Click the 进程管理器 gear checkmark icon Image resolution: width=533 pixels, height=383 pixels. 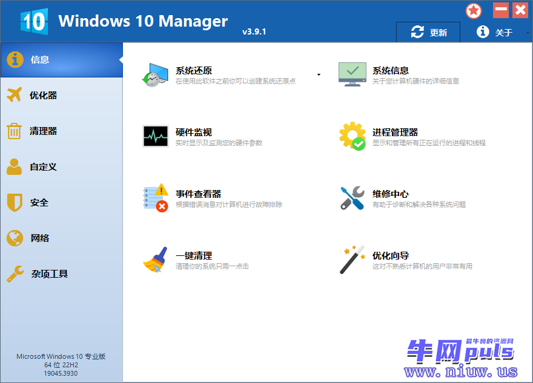pyautogui.click(x=353, y=136)
